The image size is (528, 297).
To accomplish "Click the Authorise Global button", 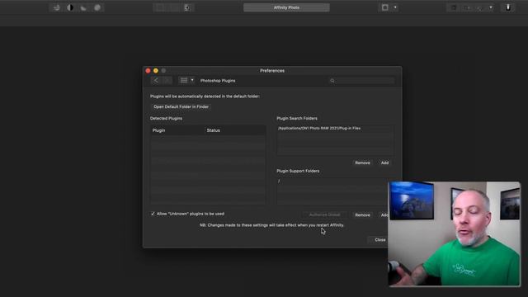I will [x=324, y=214].
